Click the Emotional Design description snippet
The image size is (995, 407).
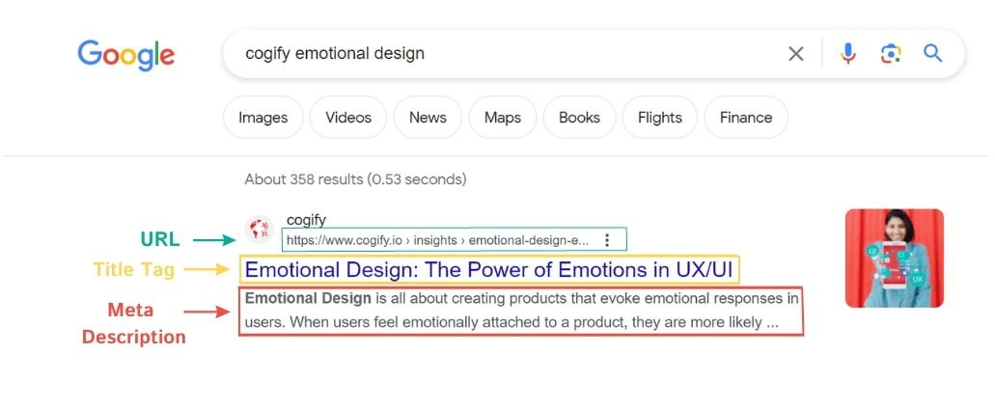coord(521,310)
